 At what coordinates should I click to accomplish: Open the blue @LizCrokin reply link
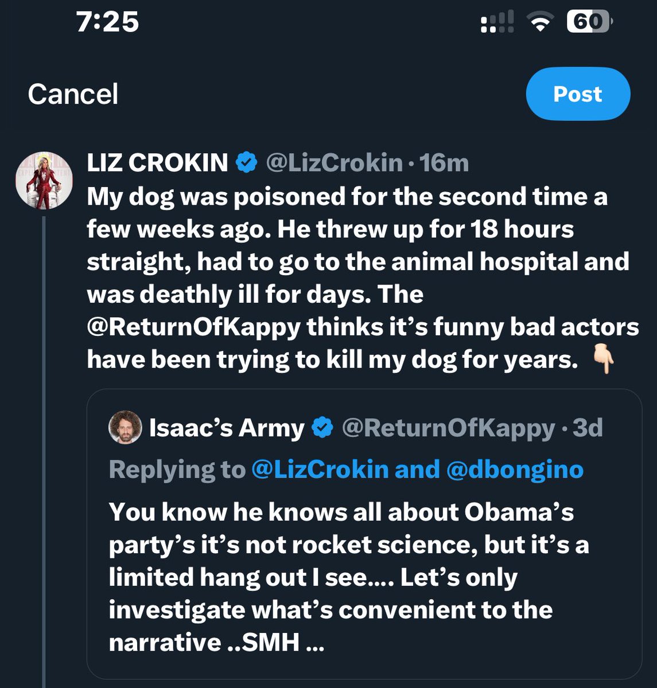(320, 470)
